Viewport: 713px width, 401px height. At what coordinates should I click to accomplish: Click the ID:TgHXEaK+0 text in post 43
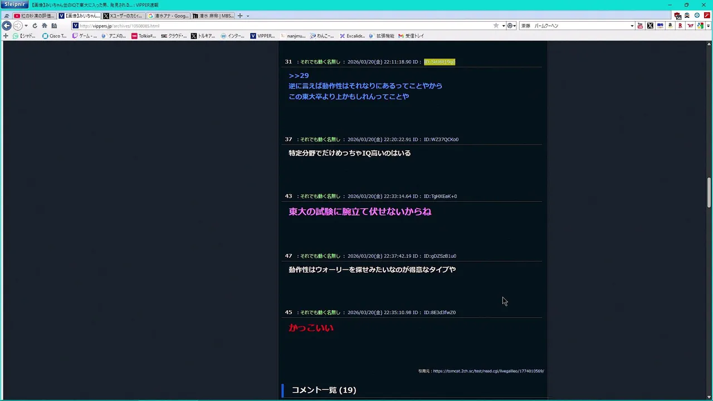pyautogui.click(x=440, y=197)
